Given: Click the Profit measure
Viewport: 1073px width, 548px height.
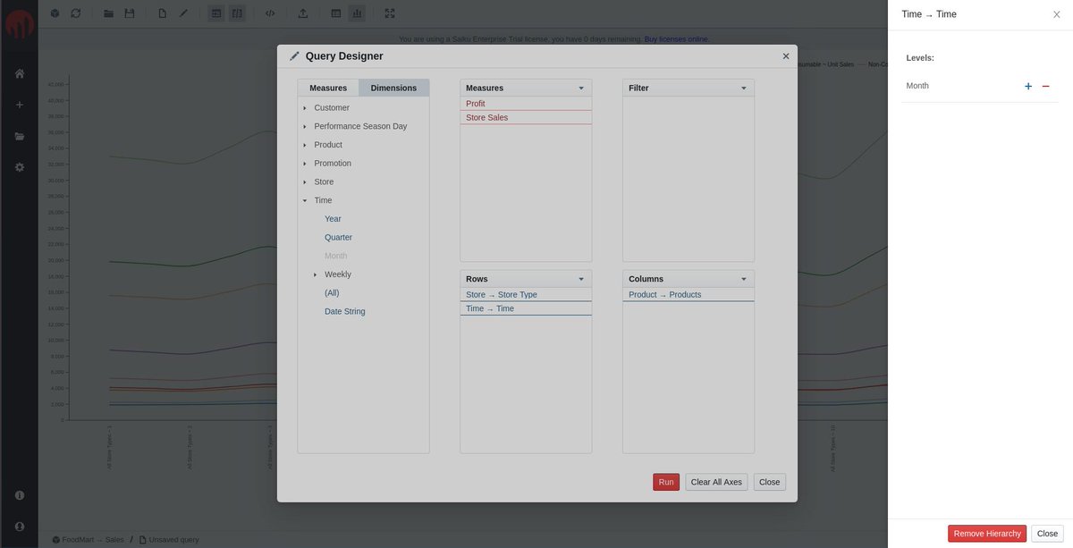Looking at the screenshot, I should (526, 104).
